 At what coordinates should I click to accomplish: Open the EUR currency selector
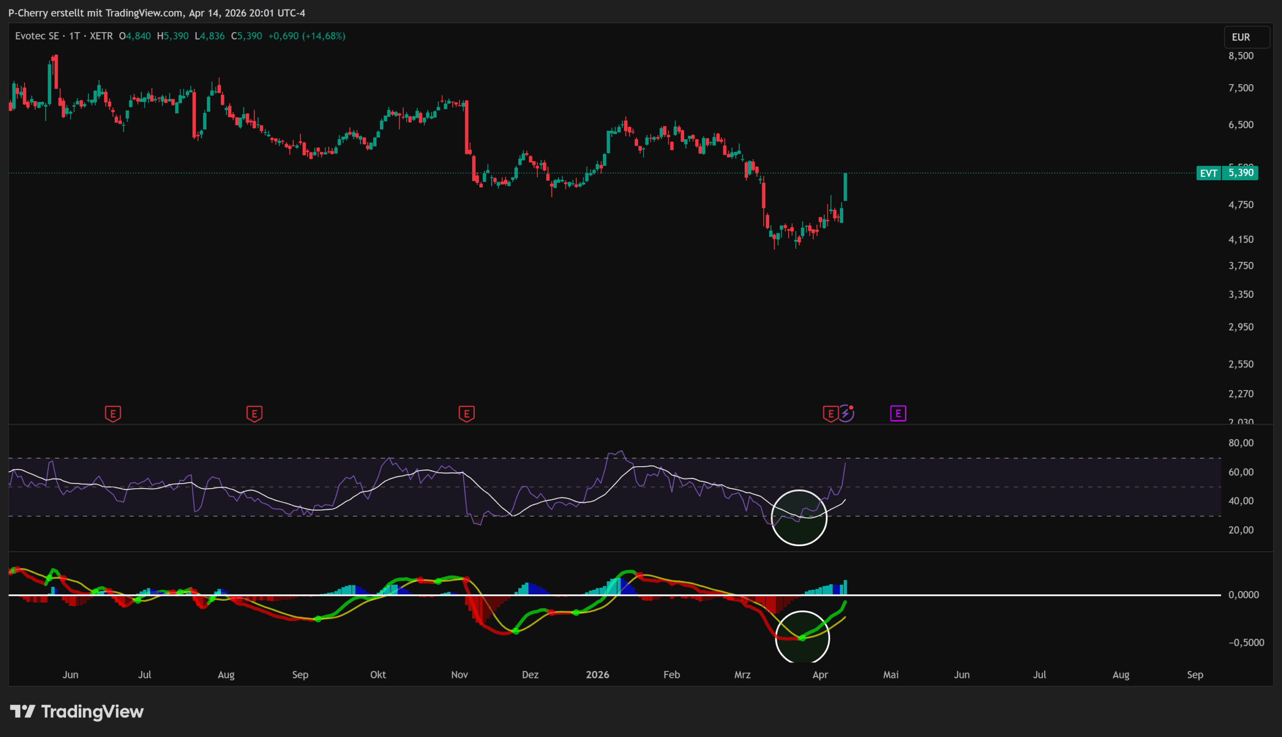1245,37
